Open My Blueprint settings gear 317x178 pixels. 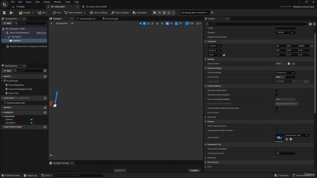pos(45,71)
